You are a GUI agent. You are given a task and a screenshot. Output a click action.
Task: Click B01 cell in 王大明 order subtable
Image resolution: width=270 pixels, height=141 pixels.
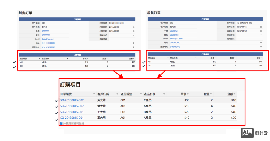click(x=21, y=66)
